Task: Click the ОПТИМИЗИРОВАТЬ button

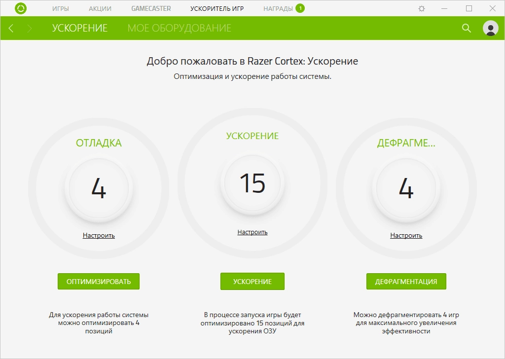Action: (x=99, y=282)
